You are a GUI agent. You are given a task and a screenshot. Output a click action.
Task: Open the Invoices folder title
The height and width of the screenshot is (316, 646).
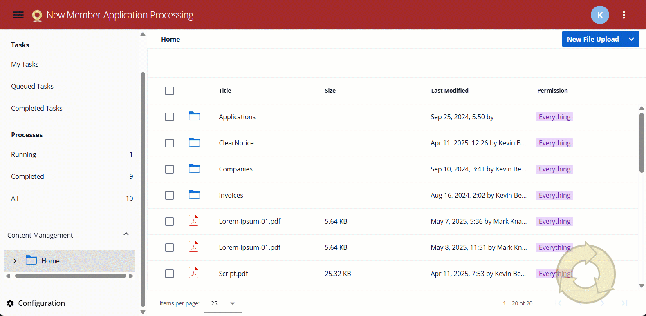coord(231,195)
